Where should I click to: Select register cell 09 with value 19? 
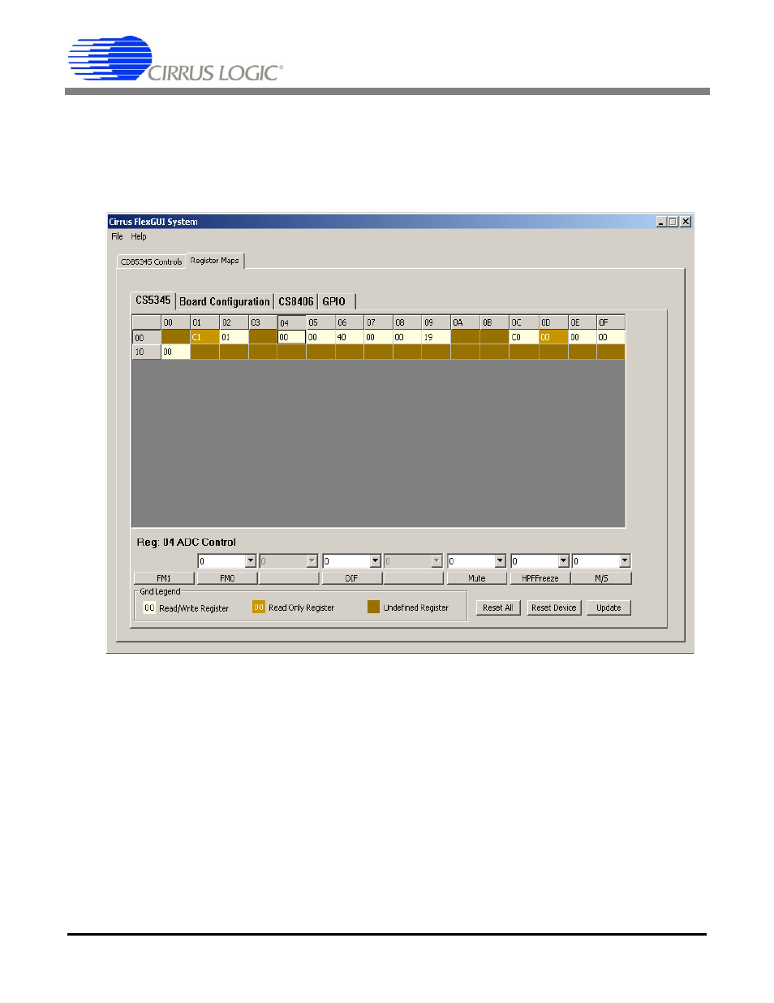pyautogui.click(x=436, y=337)
